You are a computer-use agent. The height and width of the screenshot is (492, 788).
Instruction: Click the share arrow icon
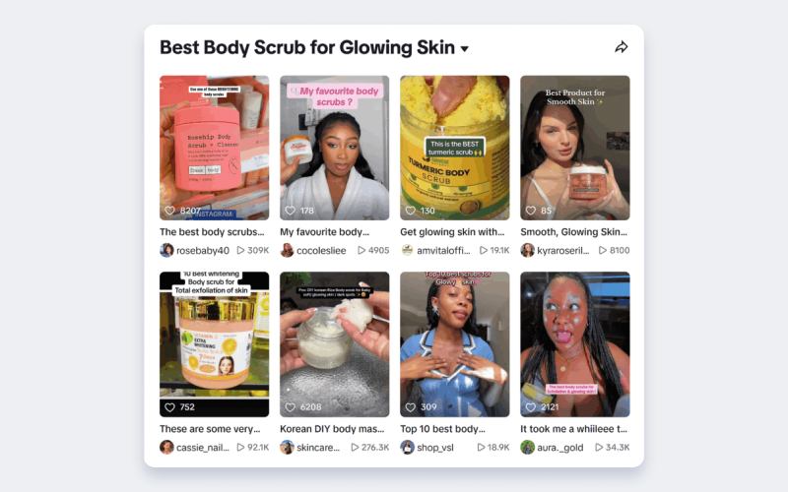(x=622, y=47)
